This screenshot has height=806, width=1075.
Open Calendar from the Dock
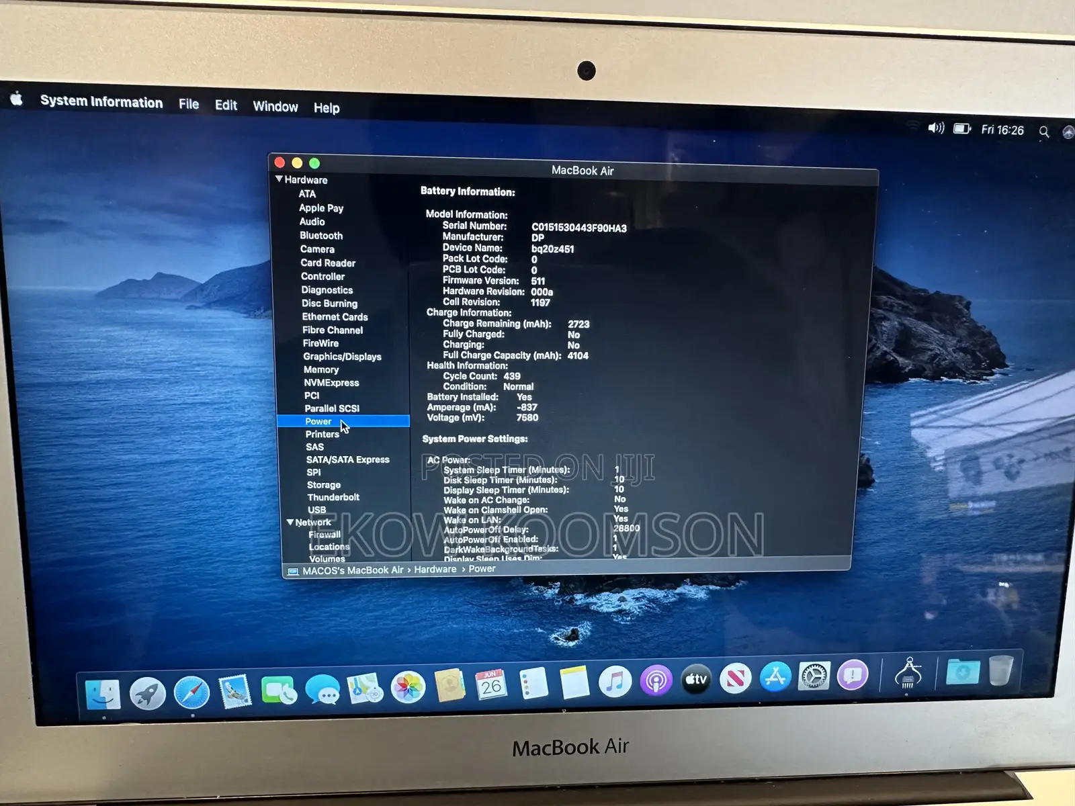[491, 685]
